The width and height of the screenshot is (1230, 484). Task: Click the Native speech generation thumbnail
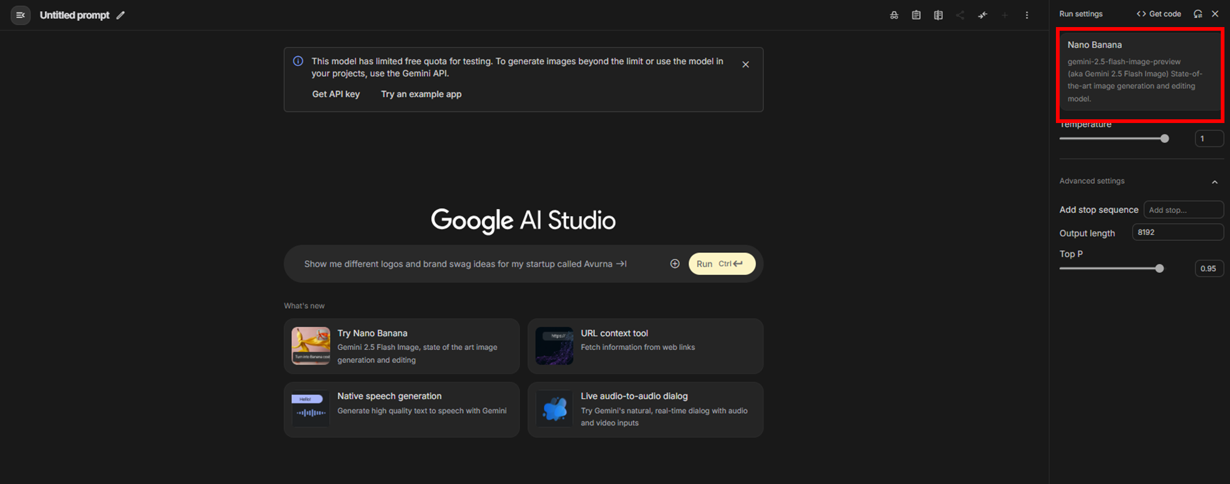coord(311,409)
